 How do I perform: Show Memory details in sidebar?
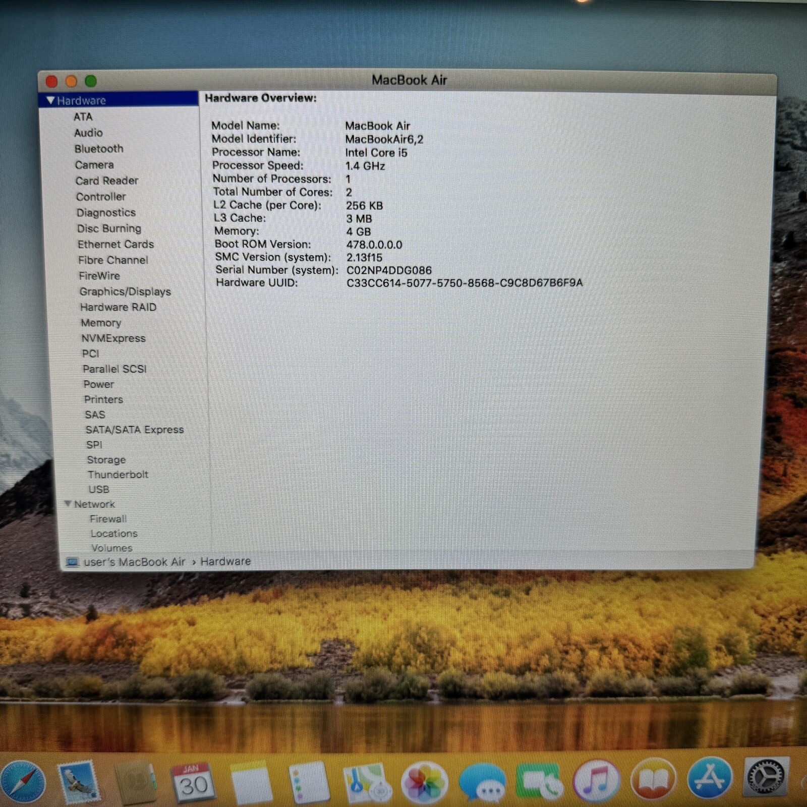click(x=101, y=323)
